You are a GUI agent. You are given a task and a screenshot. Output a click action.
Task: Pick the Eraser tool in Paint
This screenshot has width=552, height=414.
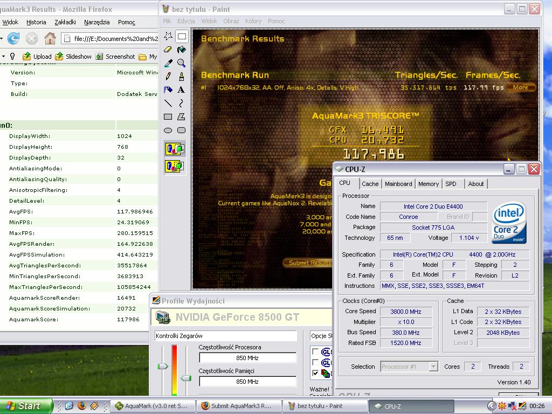click(168, 50)
